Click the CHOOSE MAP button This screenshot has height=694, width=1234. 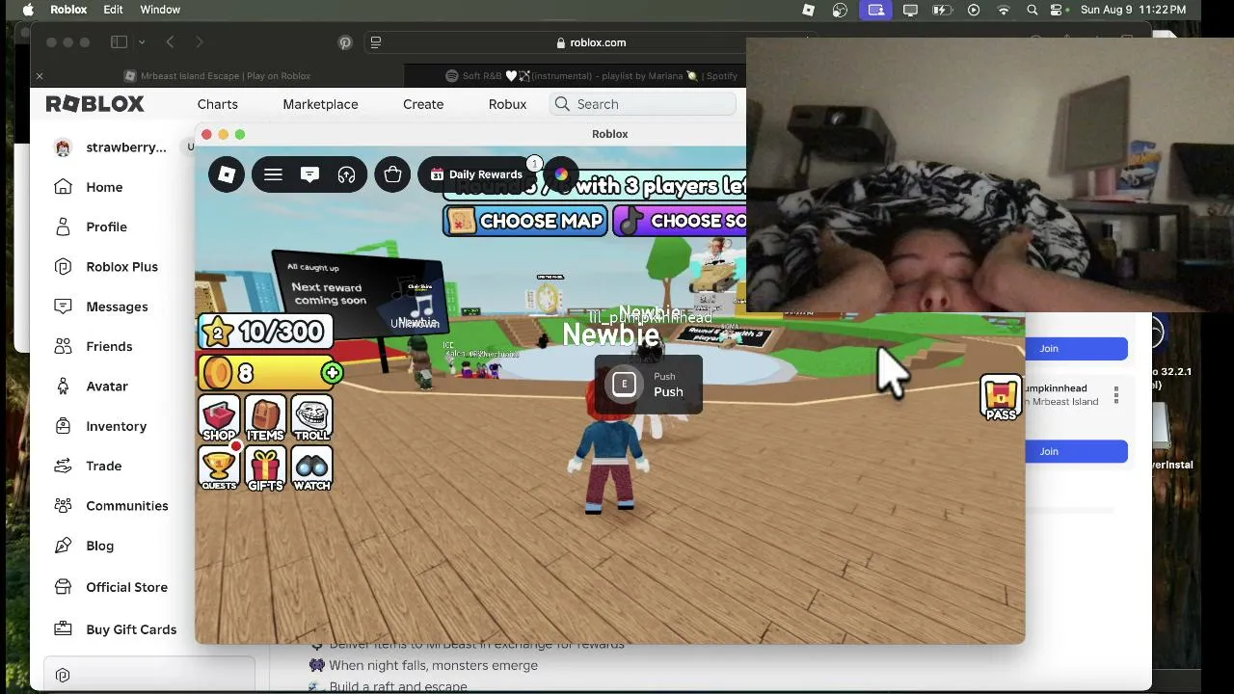pyautogui.click(x=525, y=221)
